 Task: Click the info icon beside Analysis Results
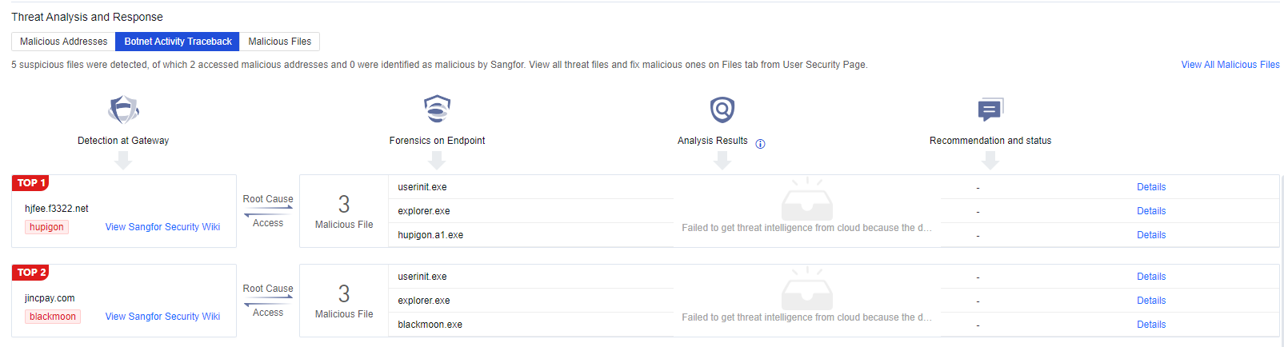pyautogui.click(x=760, y=144)
